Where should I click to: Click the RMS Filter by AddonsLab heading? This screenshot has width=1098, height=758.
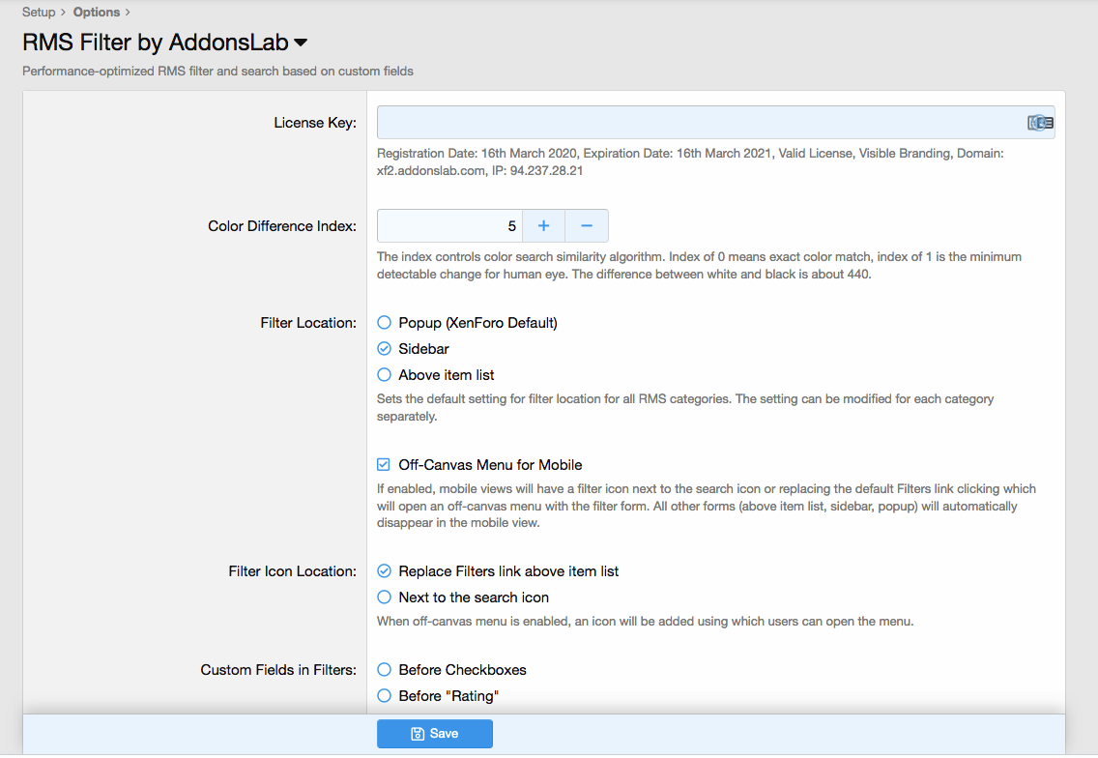point(155,43)
